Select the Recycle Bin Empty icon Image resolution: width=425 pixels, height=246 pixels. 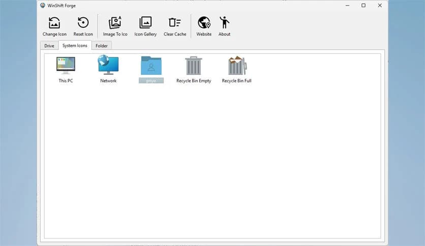click(194, 69)
